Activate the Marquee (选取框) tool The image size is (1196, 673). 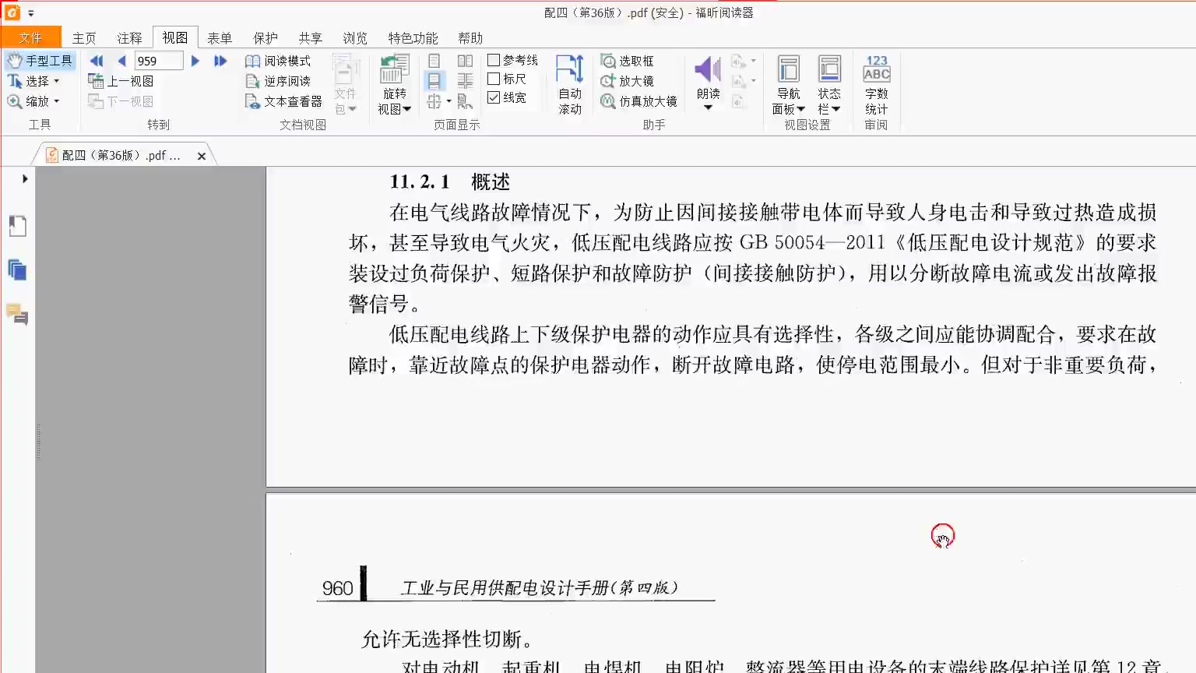[x=628, y=61]
